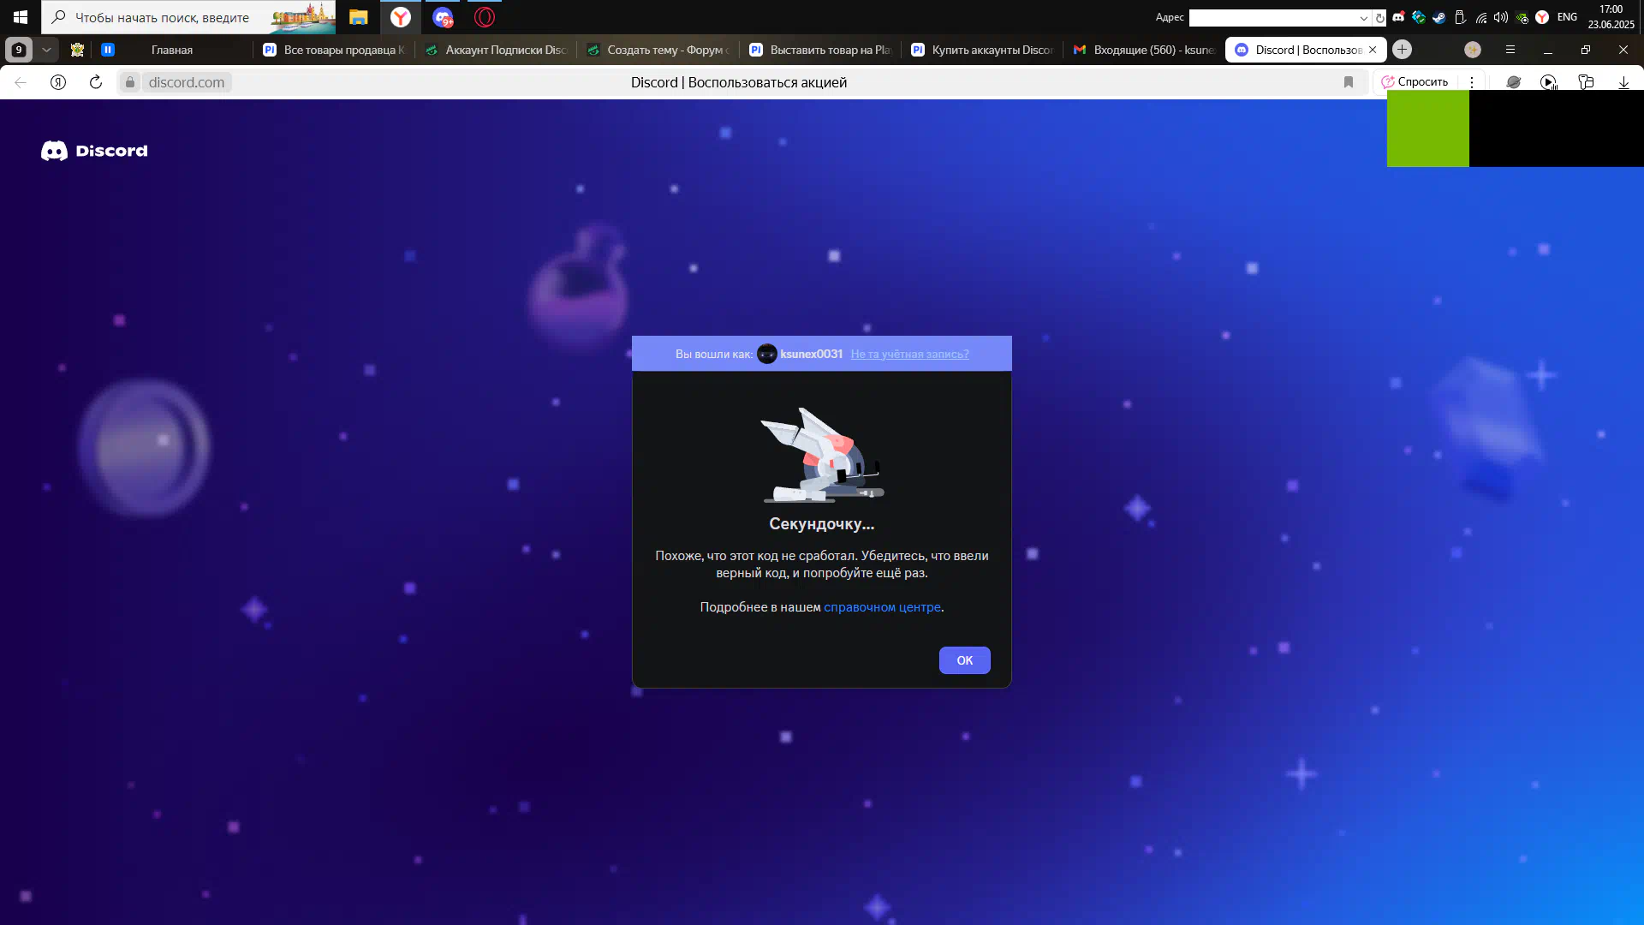
Task: Open the pinned coat-of-arms tab
Action: 77,50
